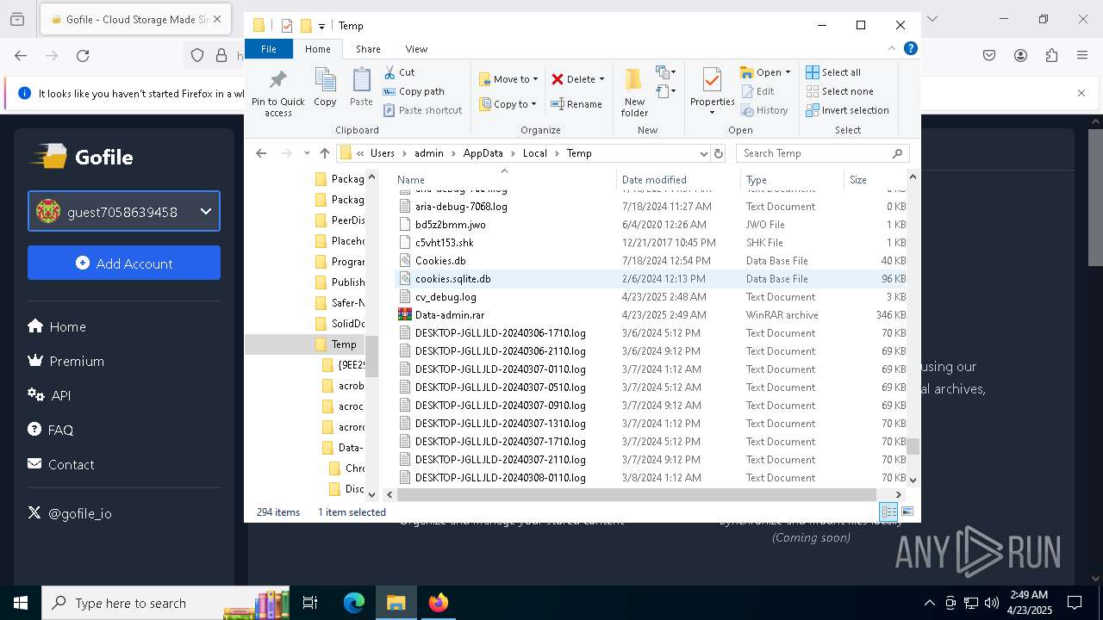
Task: Reload the Firefox page
Action: 83,56
